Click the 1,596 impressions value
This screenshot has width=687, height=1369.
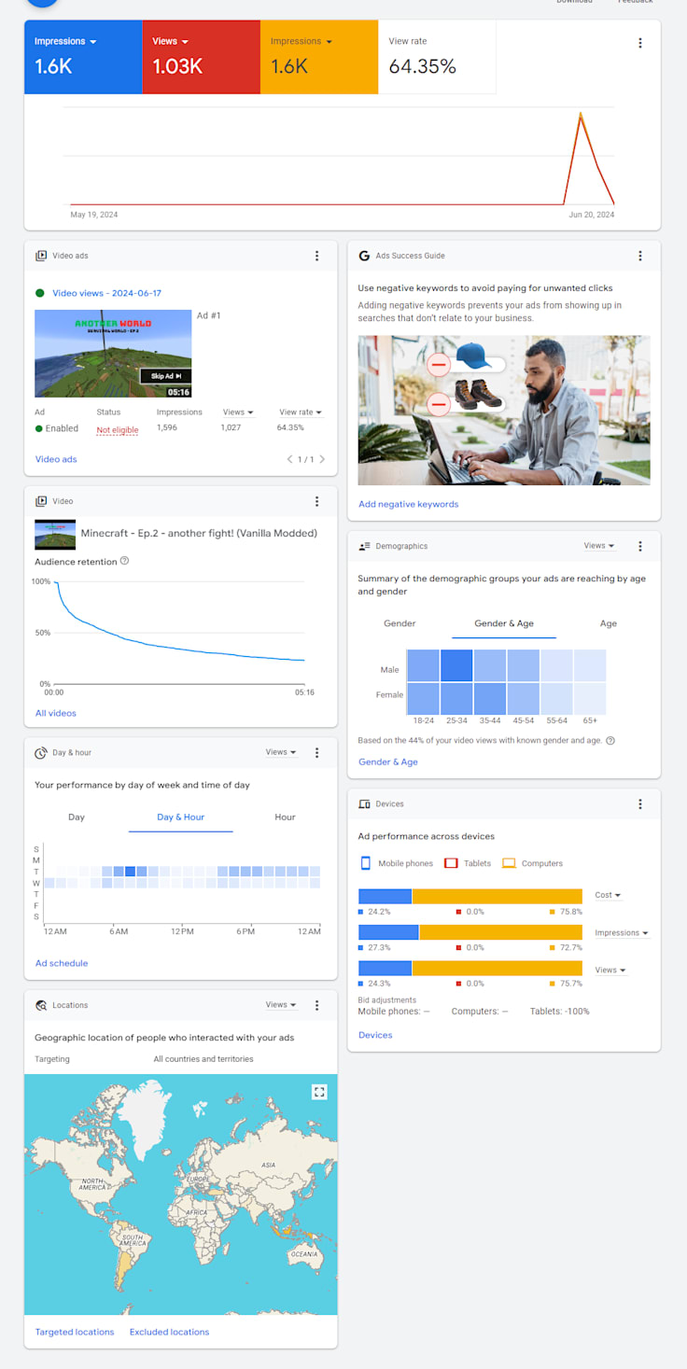click(167, 427)
